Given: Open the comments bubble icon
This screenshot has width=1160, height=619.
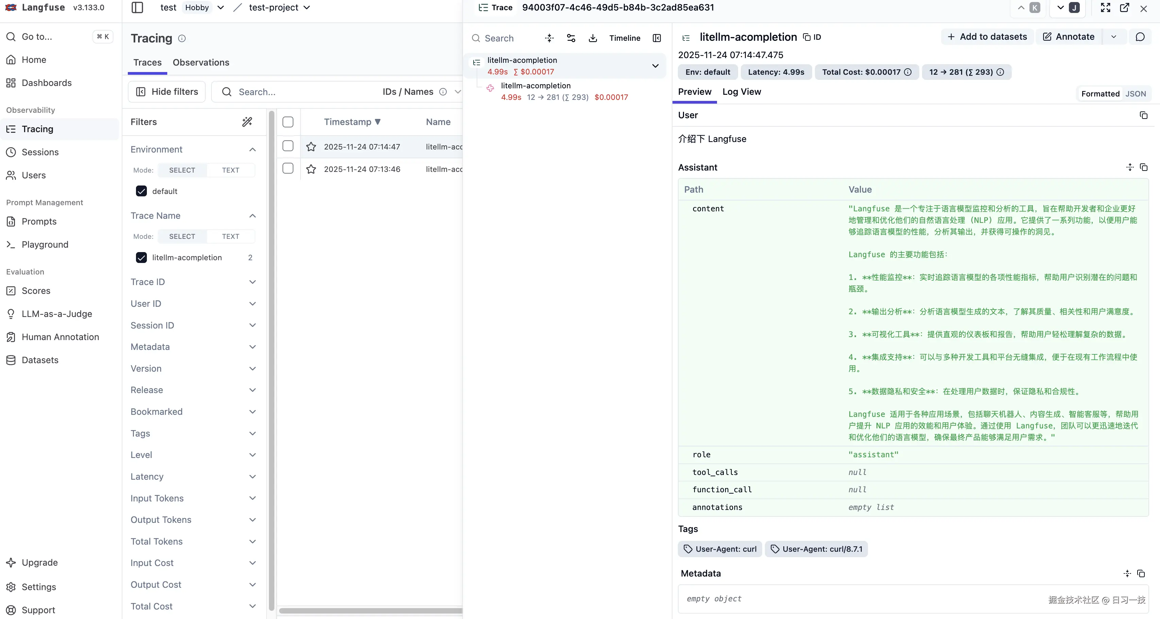Looking at the screenshot, I should (x=1140, y=37).
